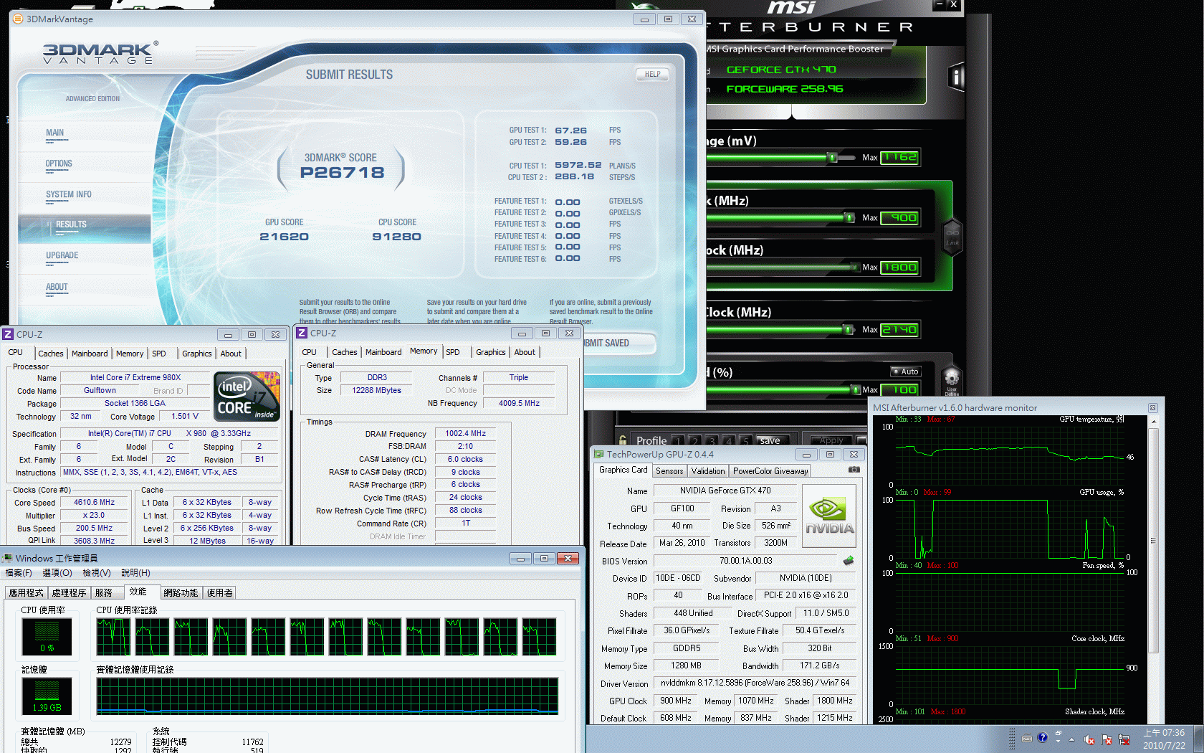Click the GPU-Z title bar icon

click(598, 454)
